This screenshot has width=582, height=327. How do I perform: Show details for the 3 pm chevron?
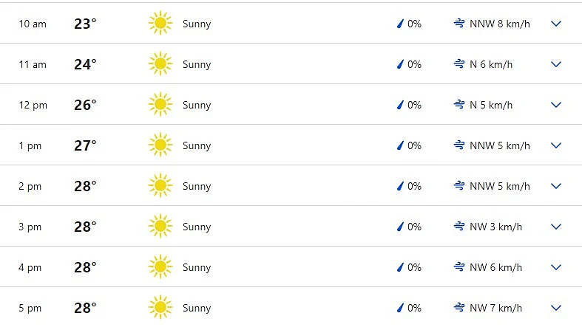[x=557, y=227]
